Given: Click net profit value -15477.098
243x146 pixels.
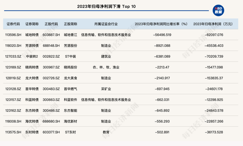Looking at the screenshot, I should tap(214, 67).
